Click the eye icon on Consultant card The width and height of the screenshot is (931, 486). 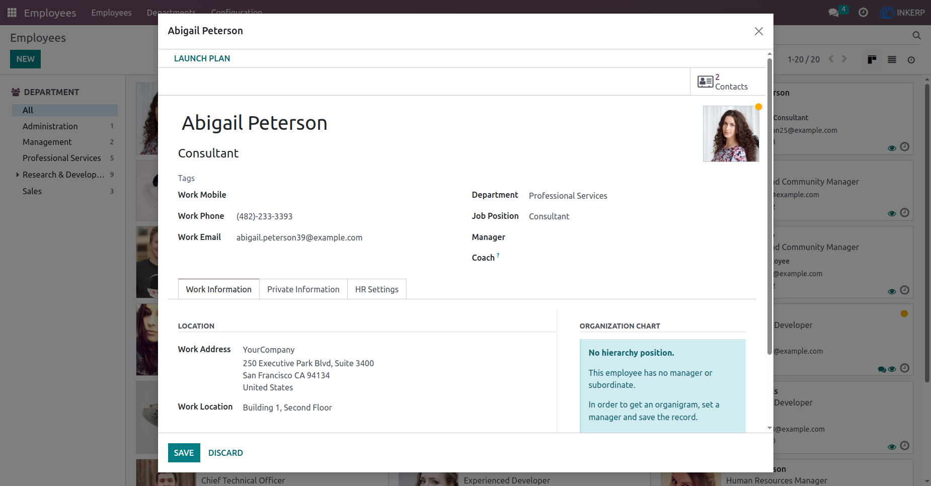892,148
